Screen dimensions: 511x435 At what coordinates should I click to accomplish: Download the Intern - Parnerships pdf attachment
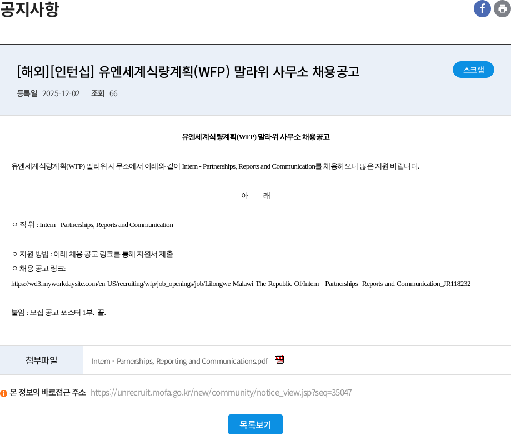179,361
